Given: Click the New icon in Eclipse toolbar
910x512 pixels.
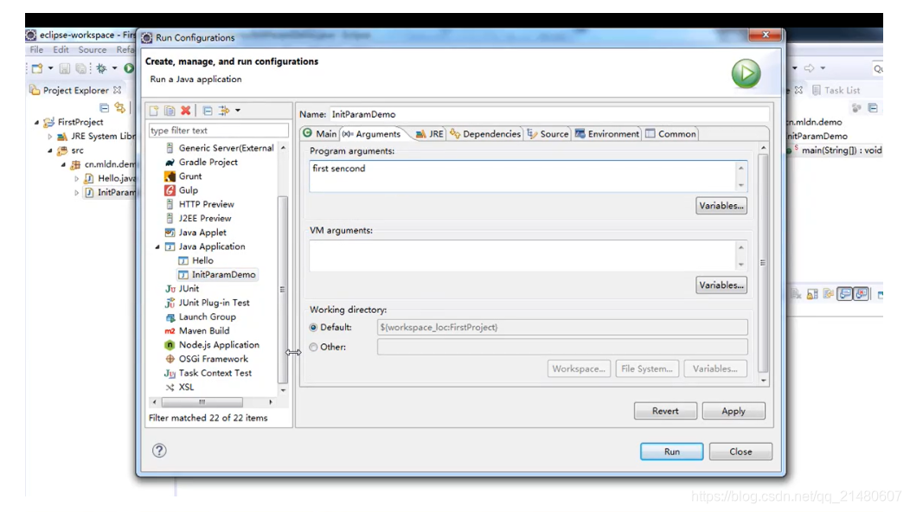Looking at the screenshot, I should (x=37, y=68).
